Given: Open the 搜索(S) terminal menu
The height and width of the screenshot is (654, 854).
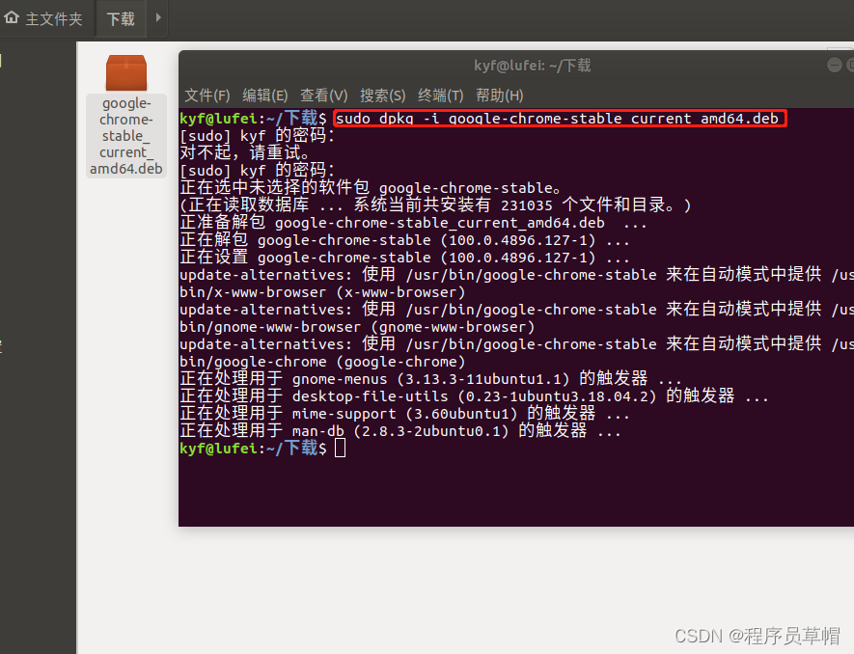Looking at the screenshot, I should (383, 95).
